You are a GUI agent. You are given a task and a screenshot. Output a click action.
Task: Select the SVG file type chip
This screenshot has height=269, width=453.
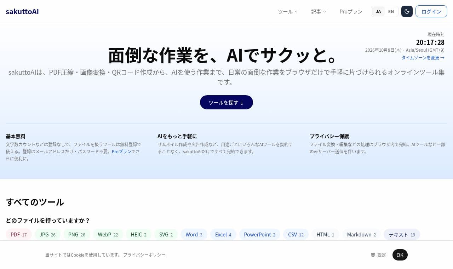point(166,234)
